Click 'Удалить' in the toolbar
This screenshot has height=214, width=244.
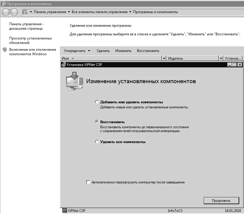click(103, 51)
